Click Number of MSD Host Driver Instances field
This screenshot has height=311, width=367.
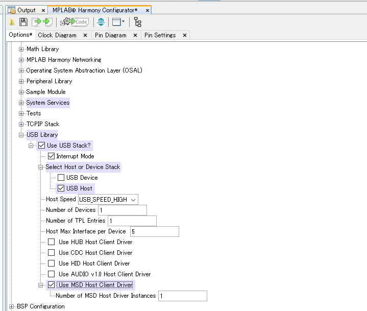coord(183,296)
